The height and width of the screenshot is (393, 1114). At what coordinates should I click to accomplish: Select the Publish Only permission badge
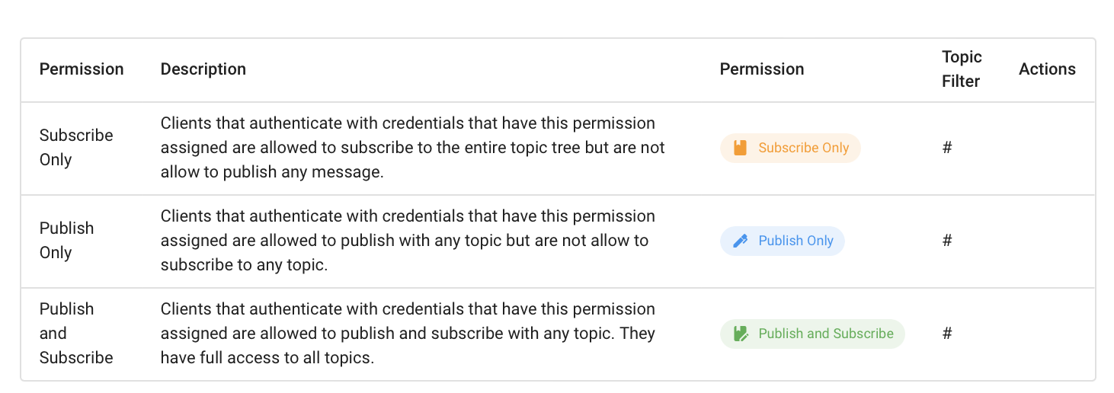783,241
